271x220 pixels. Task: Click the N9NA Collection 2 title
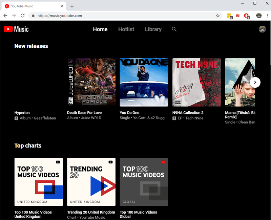click(188, 113)
